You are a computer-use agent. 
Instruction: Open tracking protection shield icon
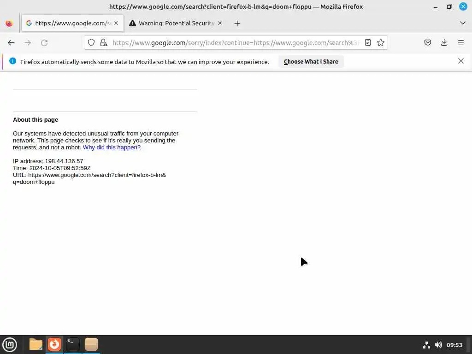(91, 43)
